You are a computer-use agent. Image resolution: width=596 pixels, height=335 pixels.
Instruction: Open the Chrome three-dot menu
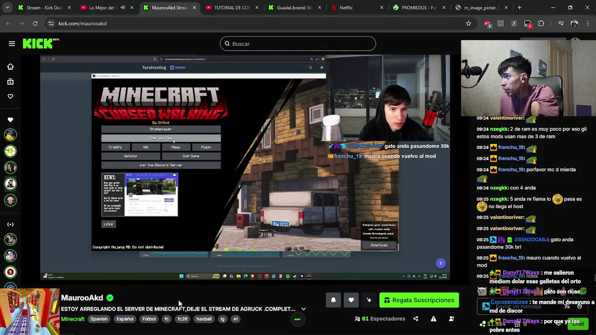pos(588,23)
